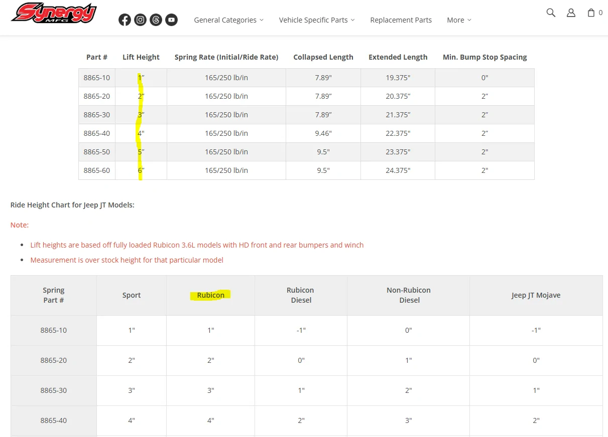Viewport: 608px width, 437px height.
Task: Click the Jeep JT Mojave value for 8865-30
Action: click(x=536, y=390)
